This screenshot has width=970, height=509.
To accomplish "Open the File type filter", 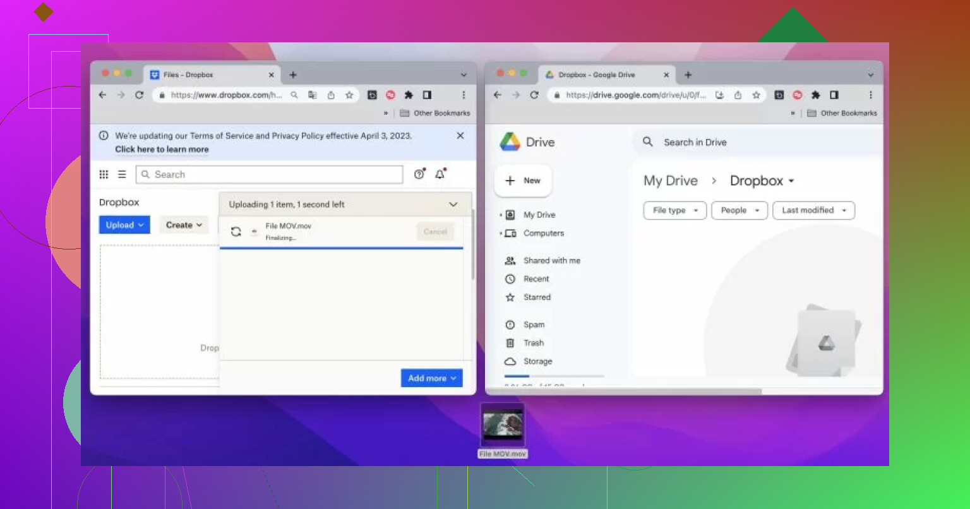I will [x=674, y=210].
